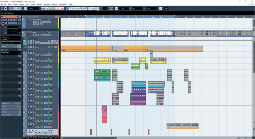Expand the Channel inspector section
Image resolution: width=255 pixels, height=139 pixels.
11,109
